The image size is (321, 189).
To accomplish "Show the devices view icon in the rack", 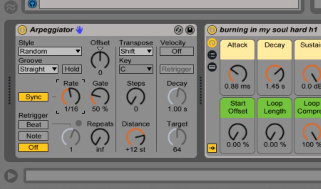I will 212,67.
